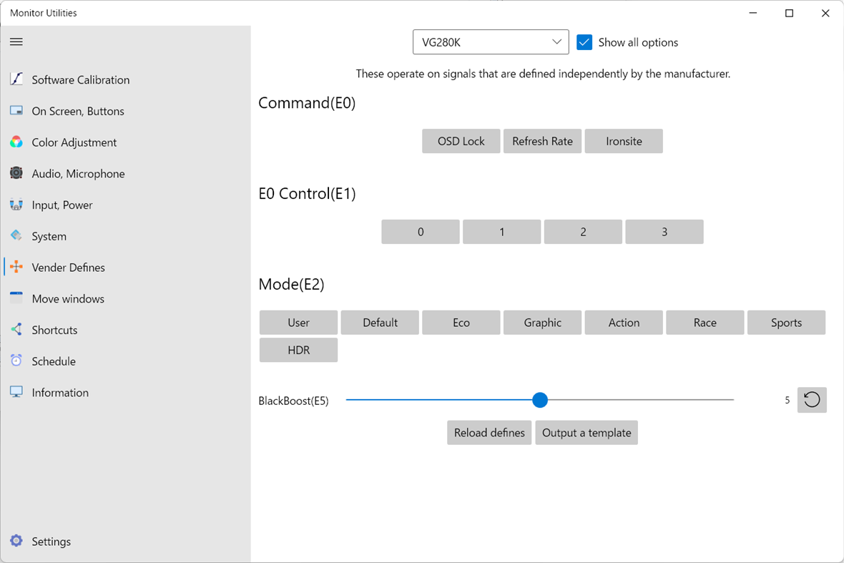Open the Software Calibration pencil icon
844x563 pixels.
click(16, 79)
